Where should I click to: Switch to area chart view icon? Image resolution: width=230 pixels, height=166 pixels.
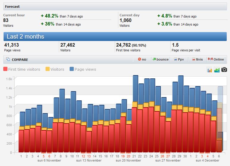point(217,70)
